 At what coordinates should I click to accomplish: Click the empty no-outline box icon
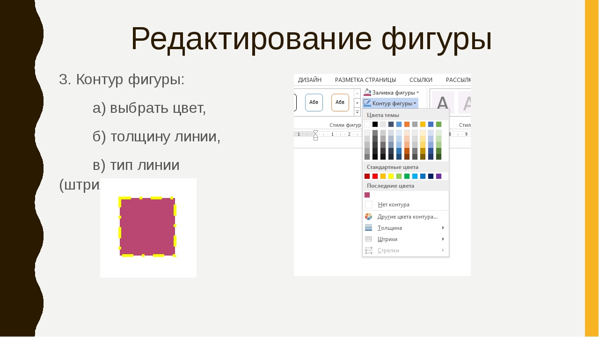369,205
